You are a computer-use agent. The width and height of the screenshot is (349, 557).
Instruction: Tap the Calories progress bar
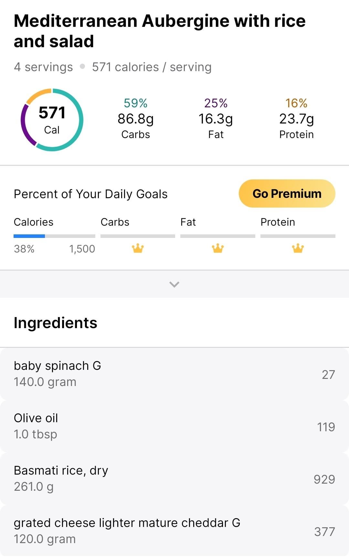click(54, 236)
